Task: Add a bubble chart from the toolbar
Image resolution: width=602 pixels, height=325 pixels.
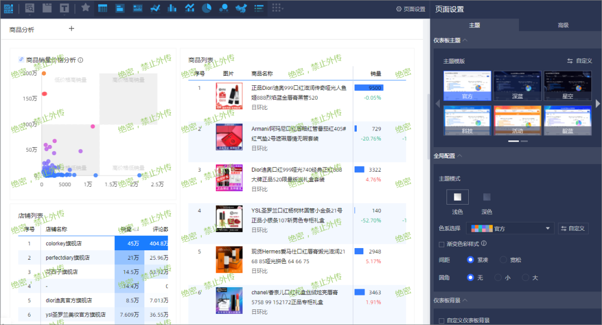Action: (224, 8)
